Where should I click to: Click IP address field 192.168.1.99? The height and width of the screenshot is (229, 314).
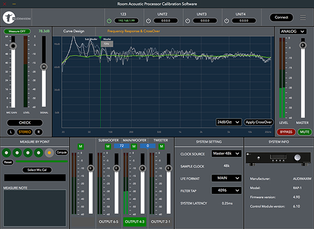(126, 20)
